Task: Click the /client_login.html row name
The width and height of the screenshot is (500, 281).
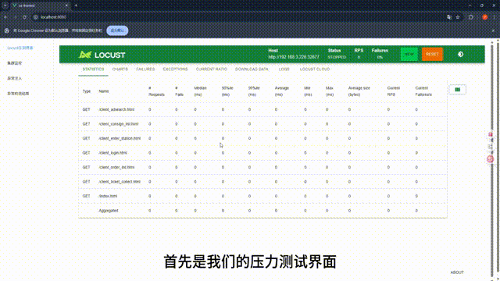Action: pos(112,153)
